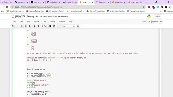Open the File menu

tap(14, 22)
